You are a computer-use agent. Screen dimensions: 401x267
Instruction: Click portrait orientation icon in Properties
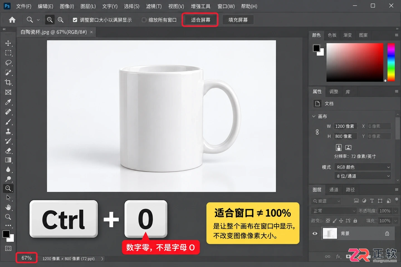(339, 147)
